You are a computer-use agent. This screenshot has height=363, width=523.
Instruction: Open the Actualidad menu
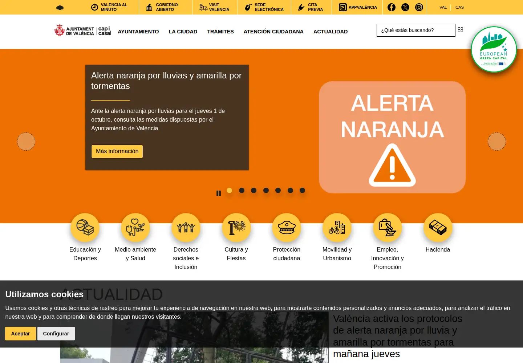click(x=331, y=32)
